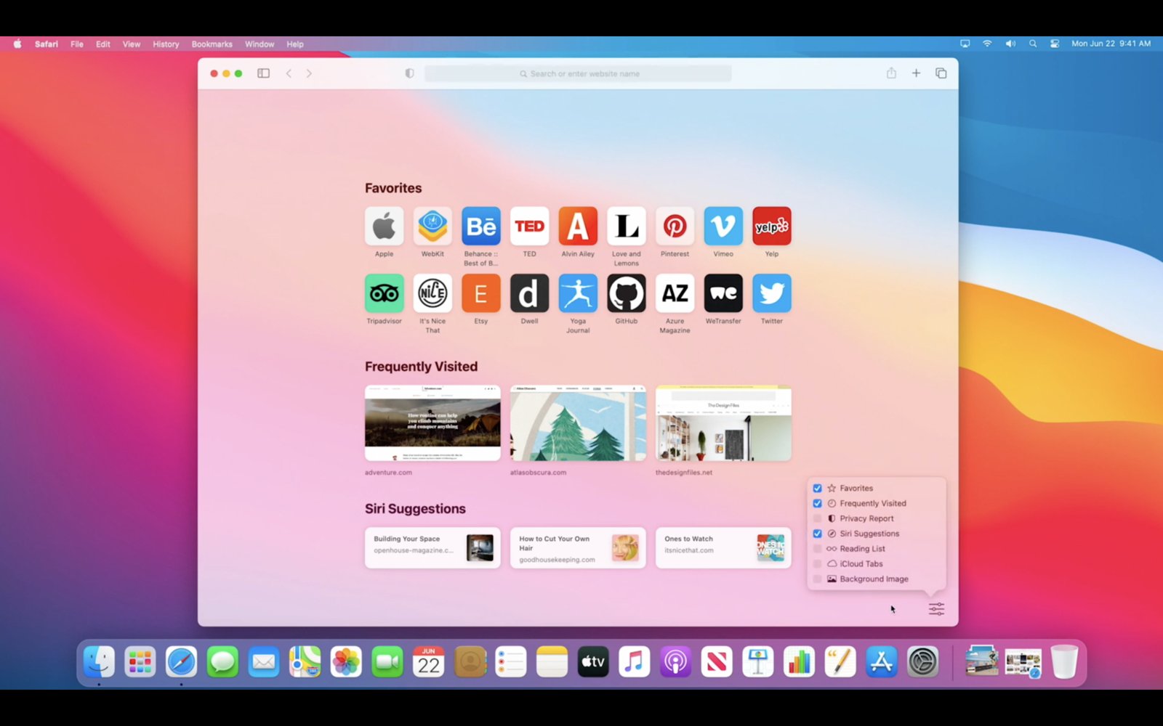1163x726 pixels.
Task: Open the Etsy favorite
Action: pos(481,293)
